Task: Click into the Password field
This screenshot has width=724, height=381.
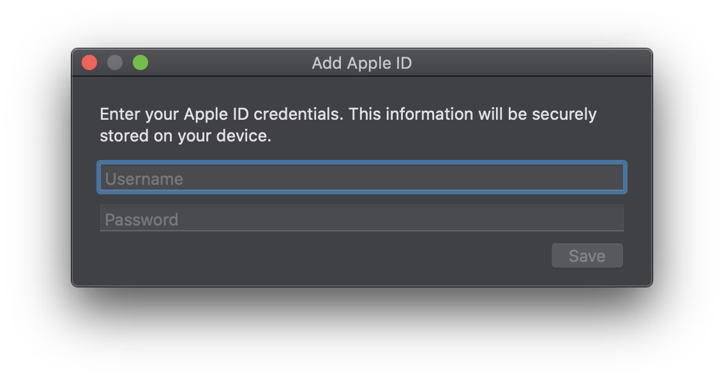Action: point(361,219)
